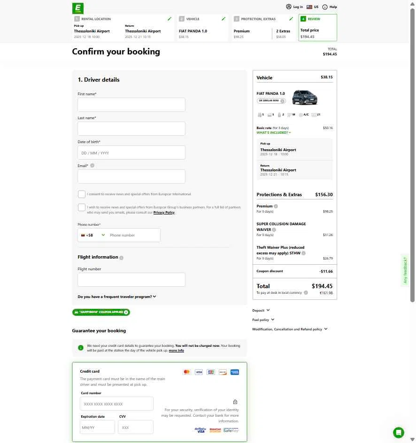Focus the Flight number field
This screenshot has width=416, height=443.
pyautogui.click(x=131, y=280)
